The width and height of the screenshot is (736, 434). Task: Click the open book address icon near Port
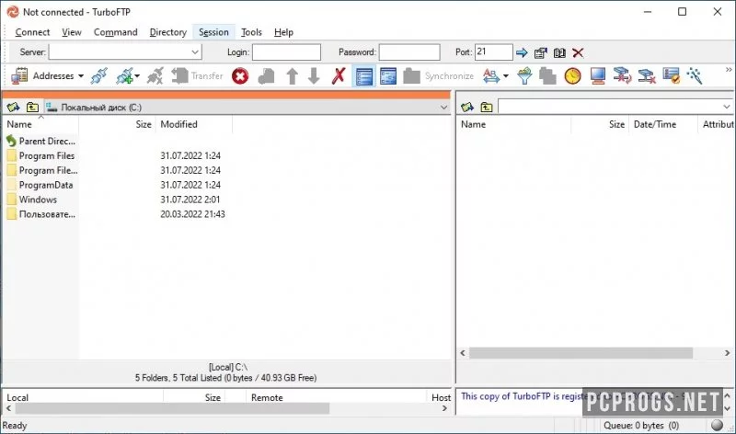pyautogui.click(x=559, y=52)
